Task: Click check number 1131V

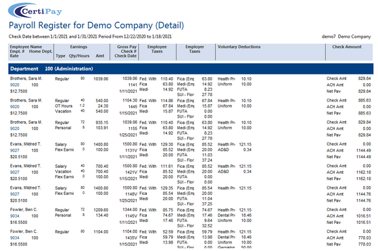Action: coord(131,150)
